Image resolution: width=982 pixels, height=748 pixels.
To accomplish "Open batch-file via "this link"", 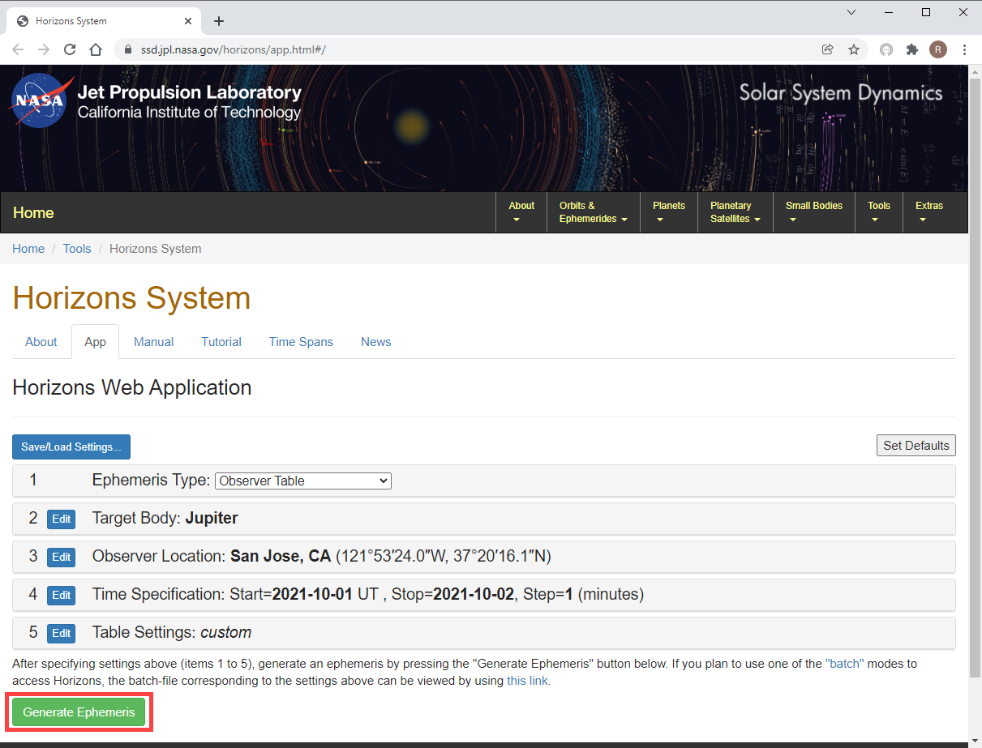I will (x=527, y=681).
